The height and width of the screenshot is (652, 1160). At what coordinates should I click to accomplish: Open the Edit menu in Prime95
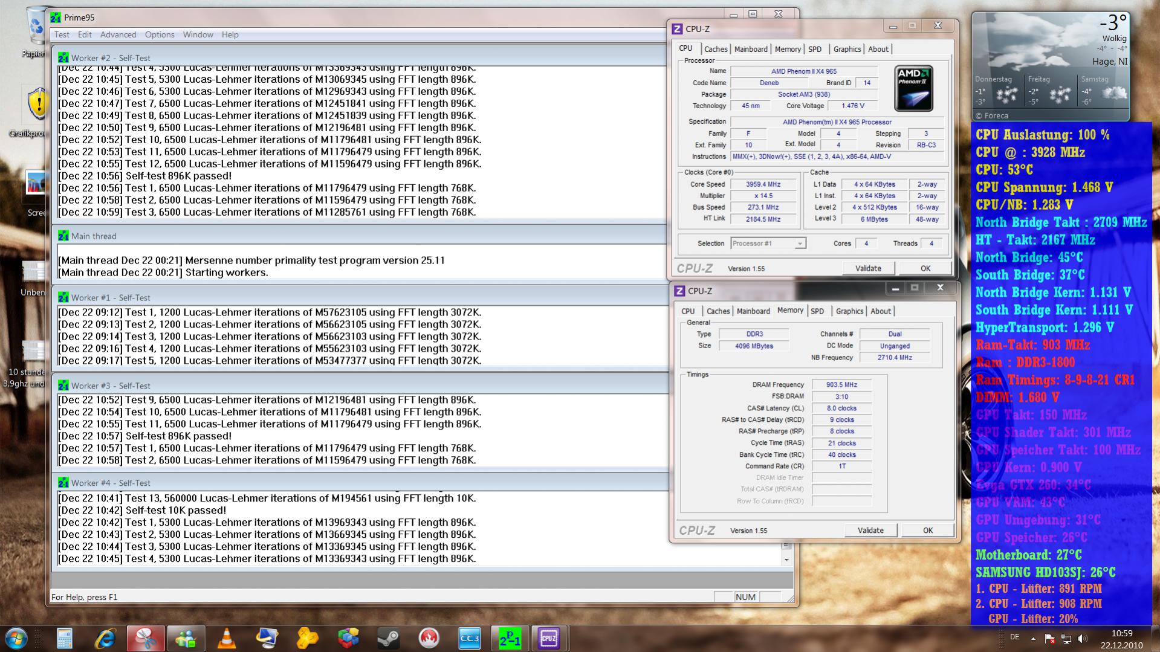[x=85, y=34]
